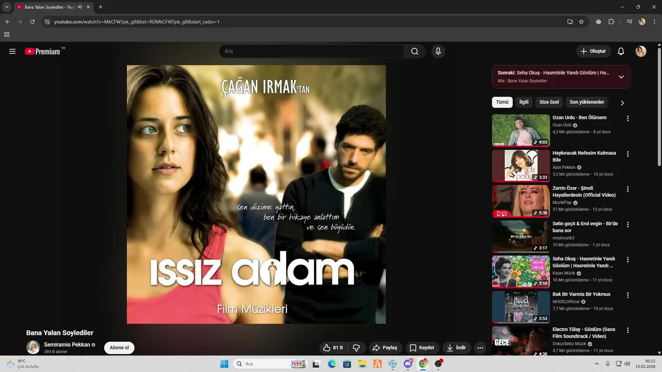Expand the Sonraki mix playlist panel

pyautogui.click(x=621, y=77)
